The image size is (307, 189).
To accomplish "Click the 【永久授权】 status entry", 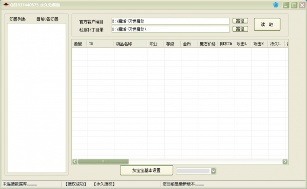I will coord(104,184).
